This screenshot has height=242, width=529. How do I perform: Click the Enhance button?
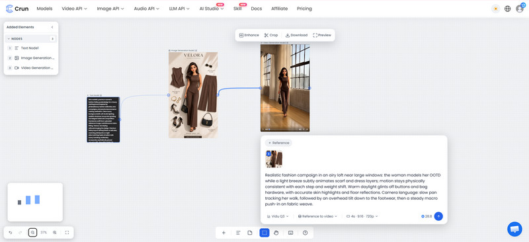click(x=249, y=35)
